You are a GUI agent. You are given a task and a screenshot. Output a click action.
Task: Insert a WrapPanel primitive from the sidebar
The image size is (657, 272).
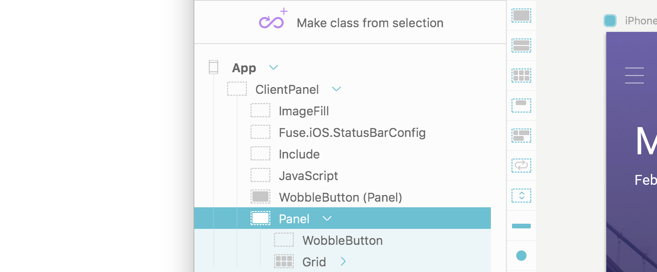[x=521, y=136]
